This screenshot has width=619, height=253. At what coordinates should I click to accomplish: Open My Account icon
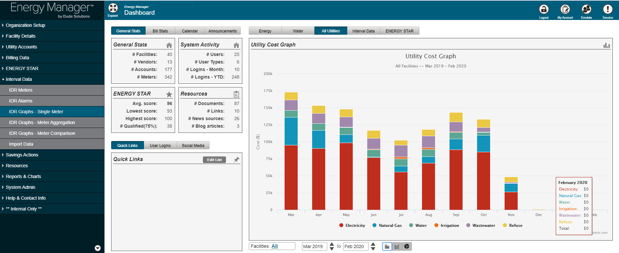[565, 9]
